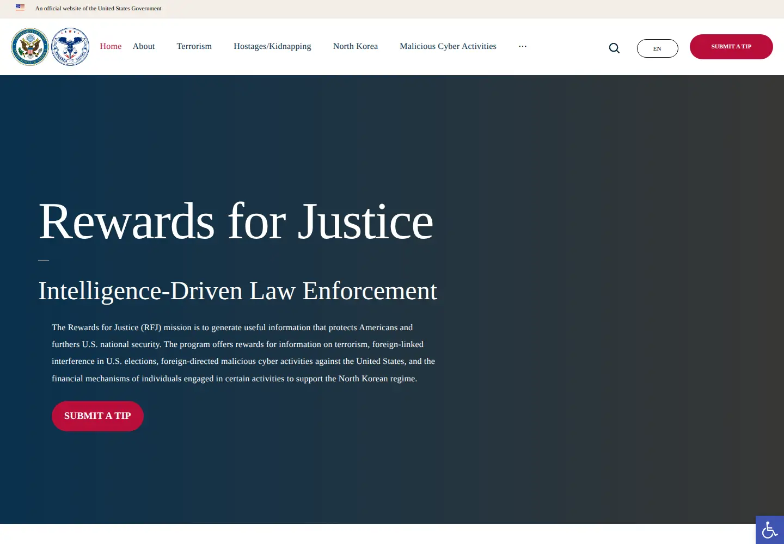784x544 pixels.
Task: Click the official US Government website notice
Action: [99, 8]
